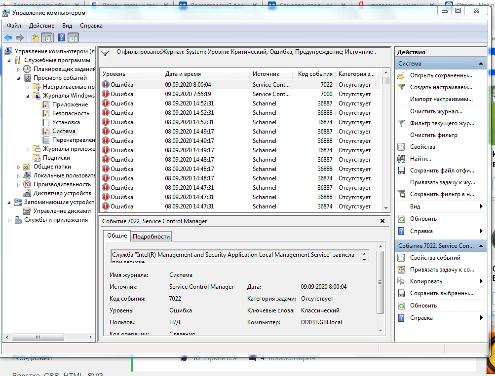The width and height of the screenshot is (495, 376).
Task: Click the Найти... binoculars action
Action: tap(420, 159)
